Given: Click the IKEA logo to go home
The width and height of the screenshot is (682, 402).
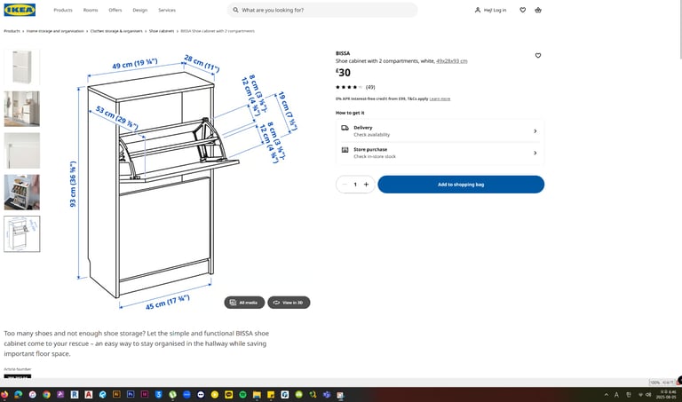Looking at the screenshot, I should point(20,10).
